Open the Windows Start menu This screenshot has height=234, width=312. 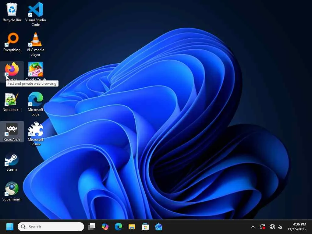10,227
